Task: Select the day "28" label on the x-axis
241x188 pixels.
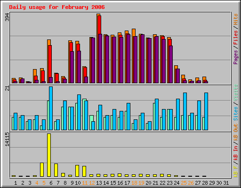Action: pos(205,183)
